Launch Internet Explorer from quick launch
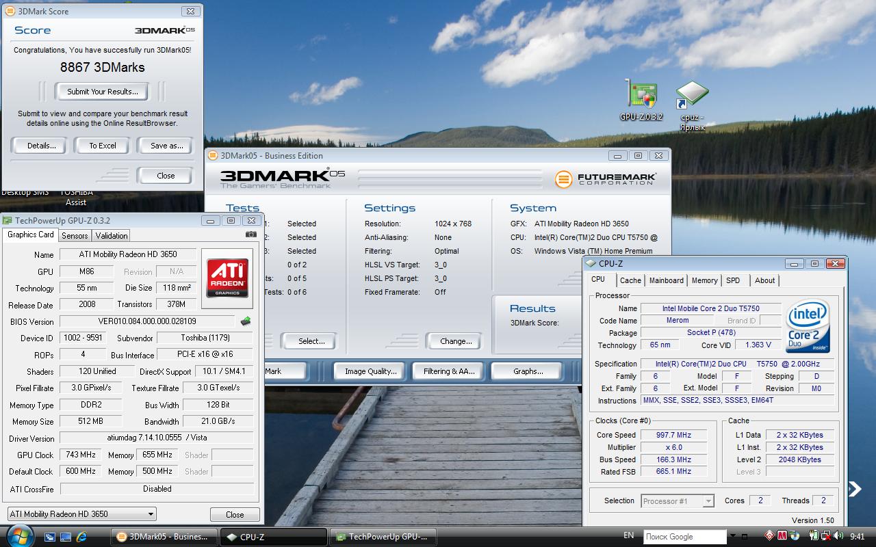 point(81,537)
